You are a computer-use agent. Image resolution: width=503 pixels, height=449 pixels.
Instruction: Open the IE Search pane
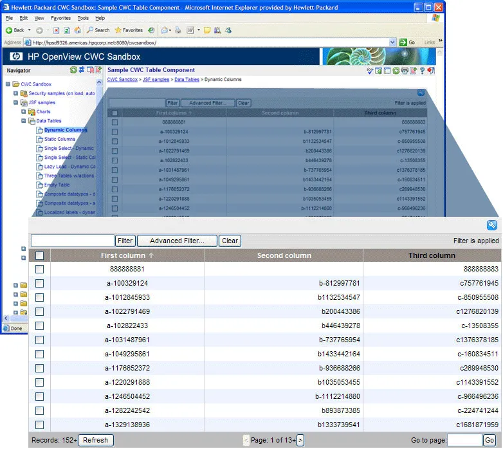(98, 30)
